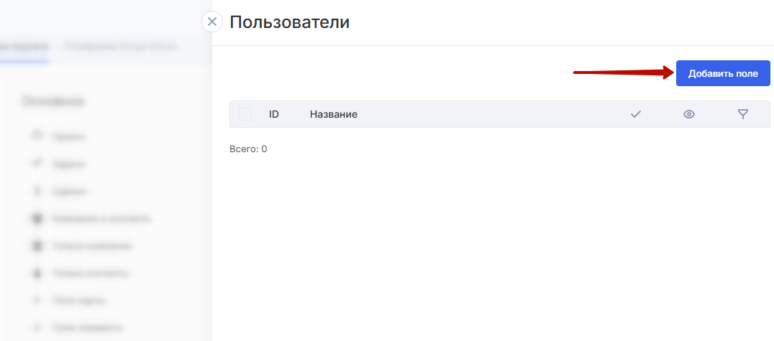Open the blurred Проект sidebar item
This screenshot has width=774, height=341.
tap(69, 136)
